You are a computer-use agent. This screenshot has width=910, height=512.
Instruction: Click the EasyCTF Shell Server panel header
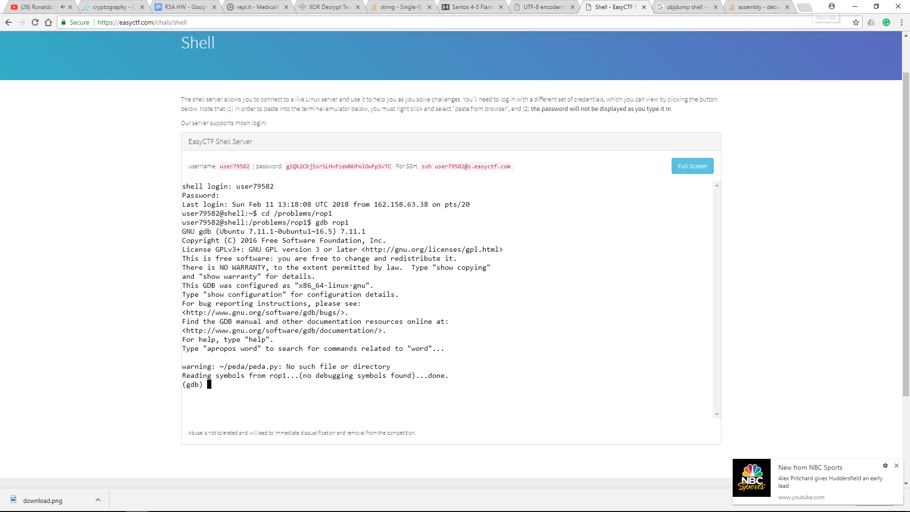(451, 142)
